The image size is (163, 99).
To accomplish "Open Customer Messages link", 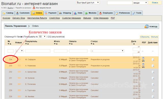I will (x=71, y=18).
